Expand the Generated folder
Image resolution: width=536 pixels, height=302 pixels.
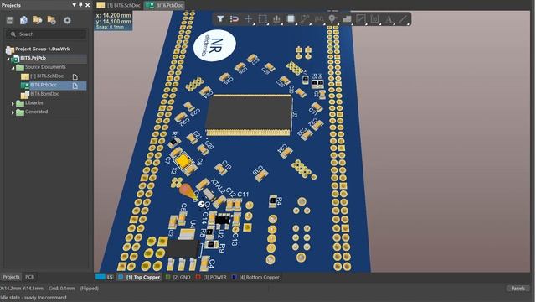13,112
